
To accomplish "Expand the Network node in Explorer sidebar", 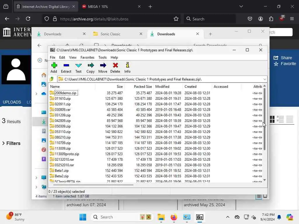I will point(36,187).
